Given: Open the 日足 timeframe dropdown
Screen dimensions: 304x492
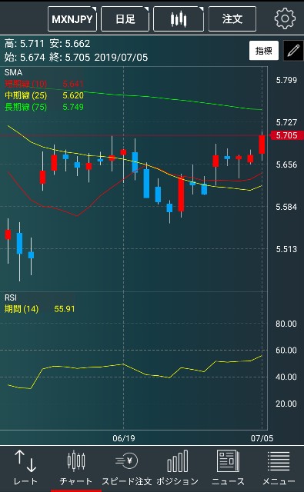Looking at the screenshot, I should tap(125, 19).
